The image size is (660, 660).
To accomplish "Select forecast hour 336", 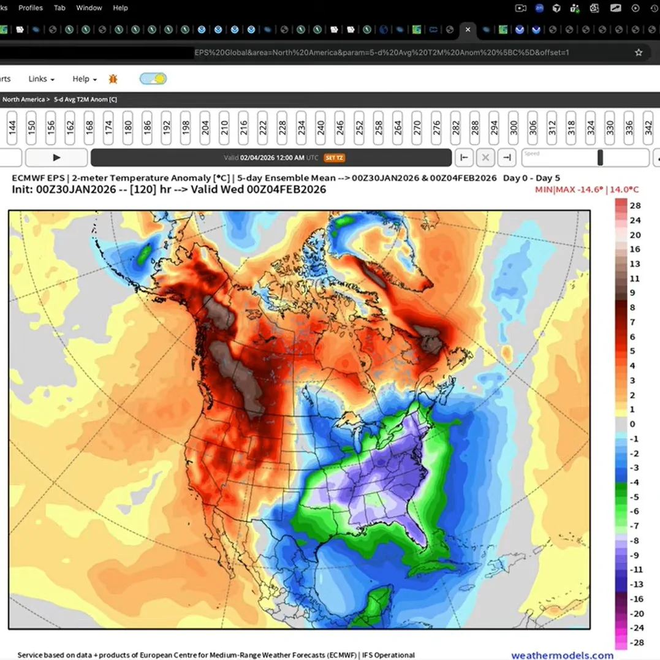I will (x=629, y=127).
